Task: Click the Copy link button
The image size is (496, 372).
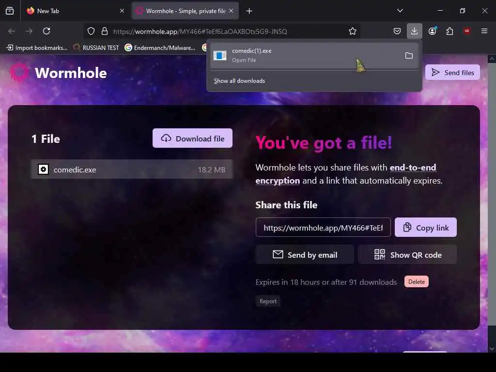Action: tap(425, 228)
